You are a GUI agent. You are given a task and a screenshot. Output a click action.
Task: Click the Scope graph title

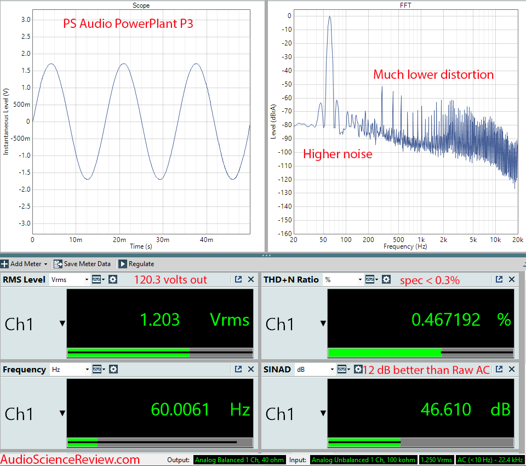click(141, 5)
